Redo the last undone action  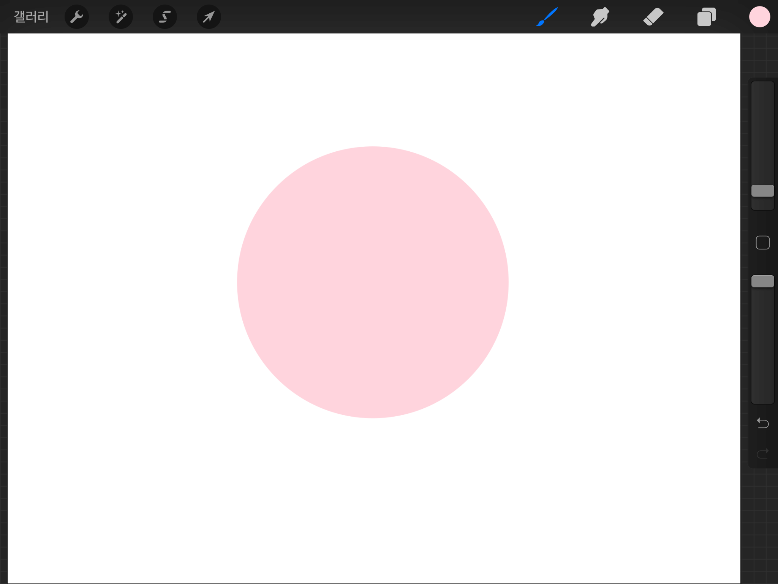pyautogui.click(x=762, y=453)
